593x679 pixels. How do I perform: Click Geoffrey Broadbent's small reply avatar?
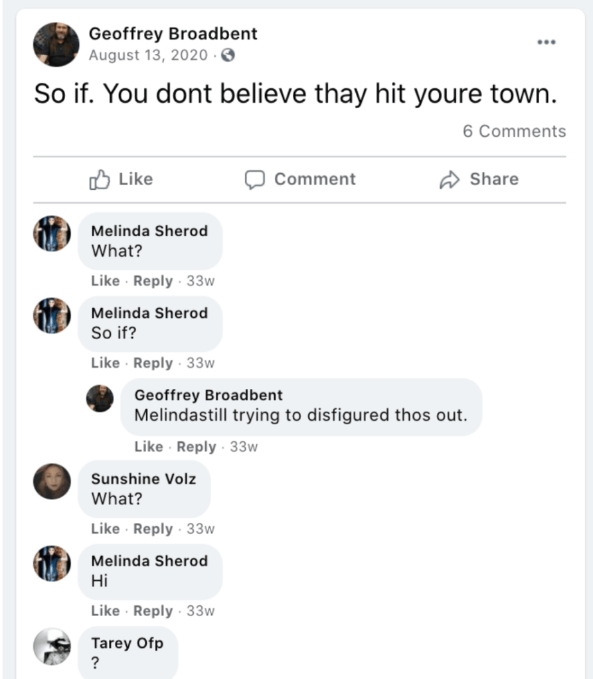coord(100,398)
